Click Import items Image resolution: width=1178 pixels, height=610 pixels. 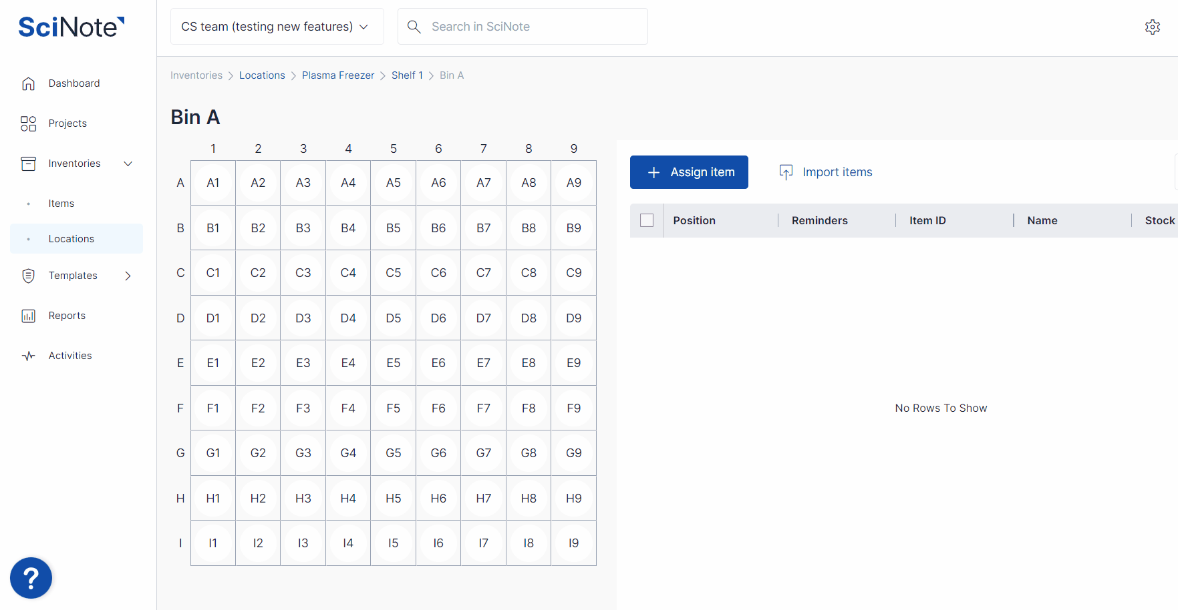click(x=826, y=172)
